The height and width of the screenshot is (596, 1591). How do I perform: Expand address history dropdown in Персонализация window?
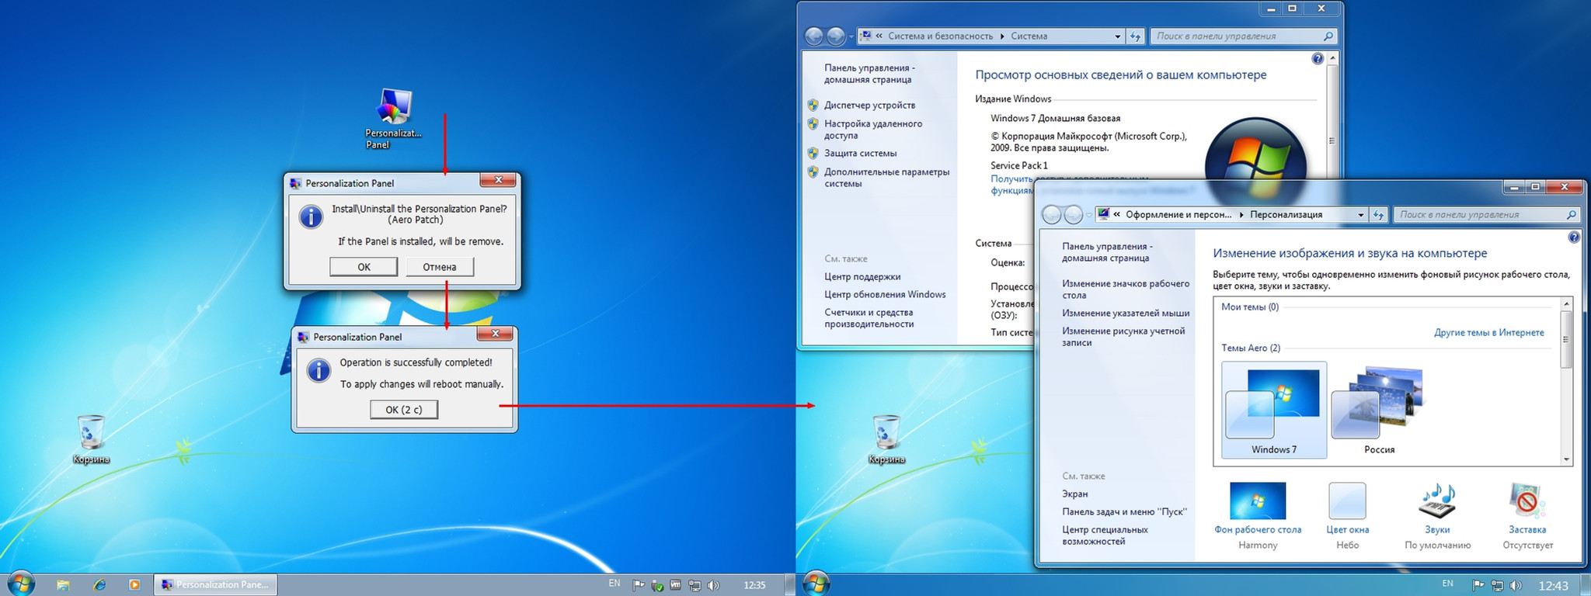point(1360,215)
